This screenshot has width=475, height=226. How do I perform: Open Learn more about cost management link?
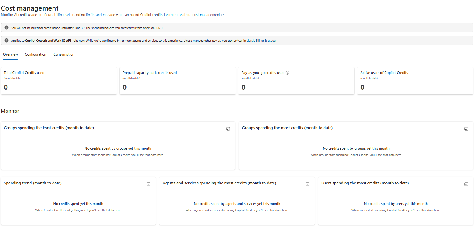[192, 15]
